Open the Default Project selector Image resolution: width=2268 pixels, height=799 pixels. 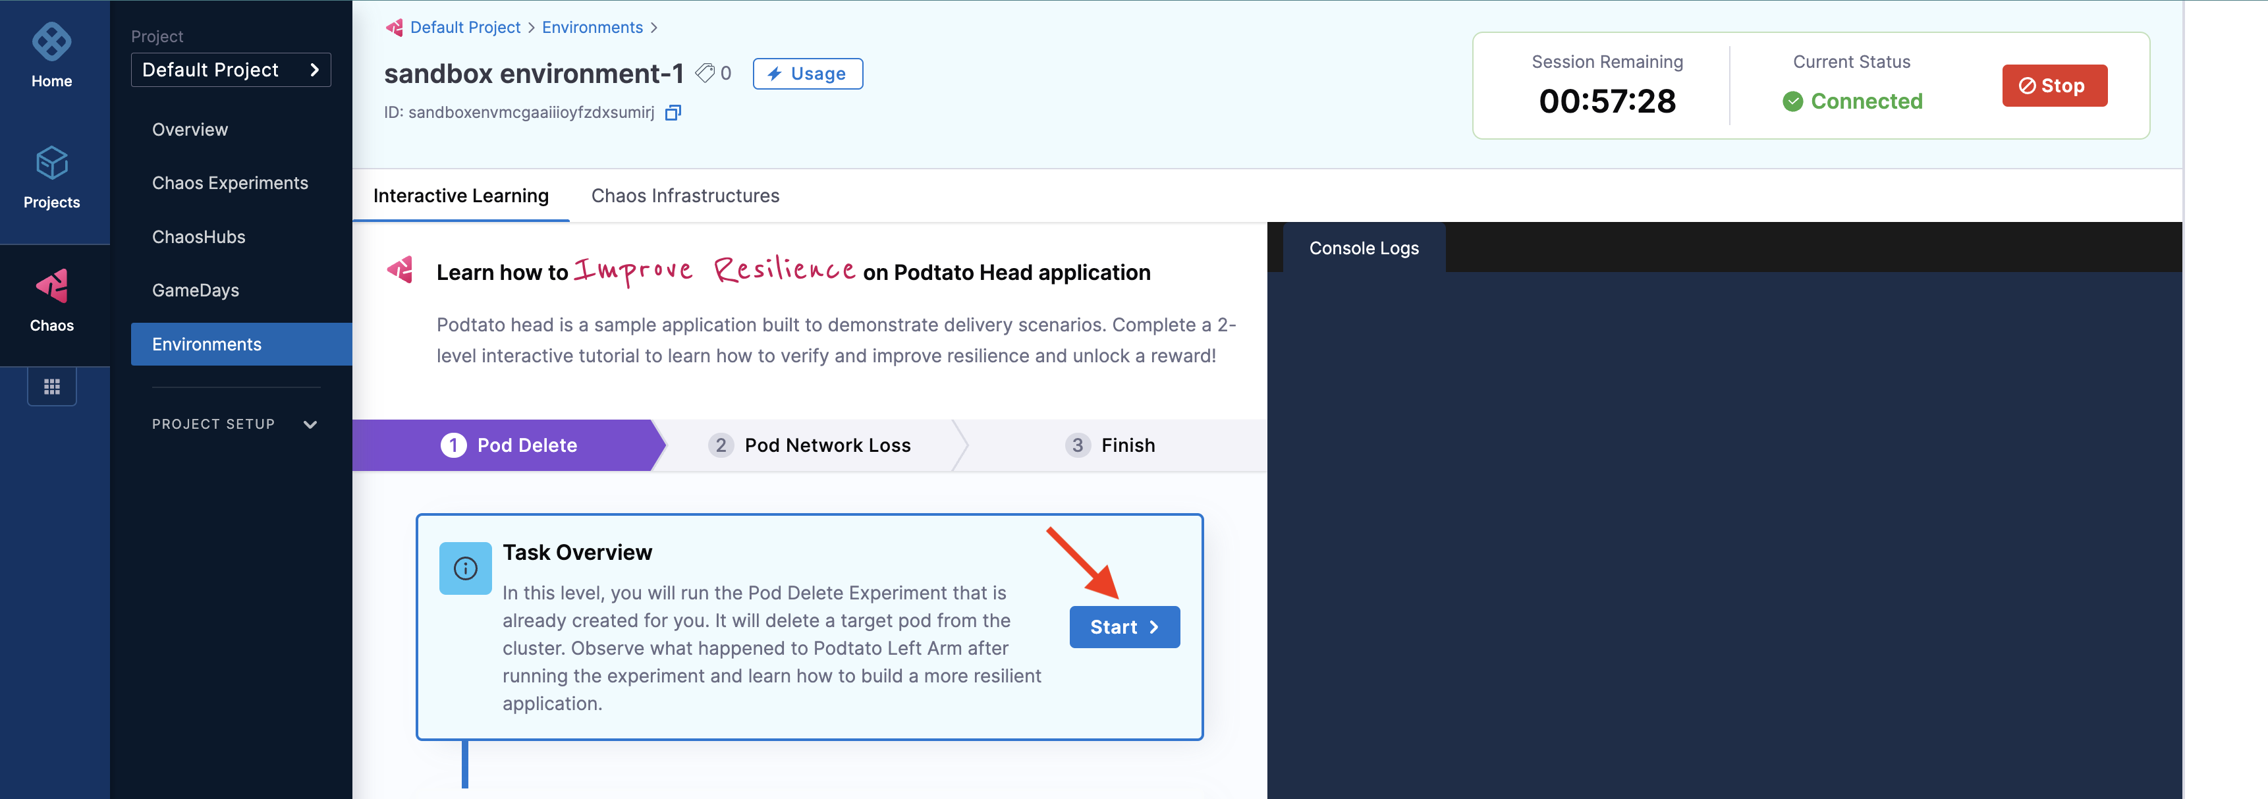[231, 70]
